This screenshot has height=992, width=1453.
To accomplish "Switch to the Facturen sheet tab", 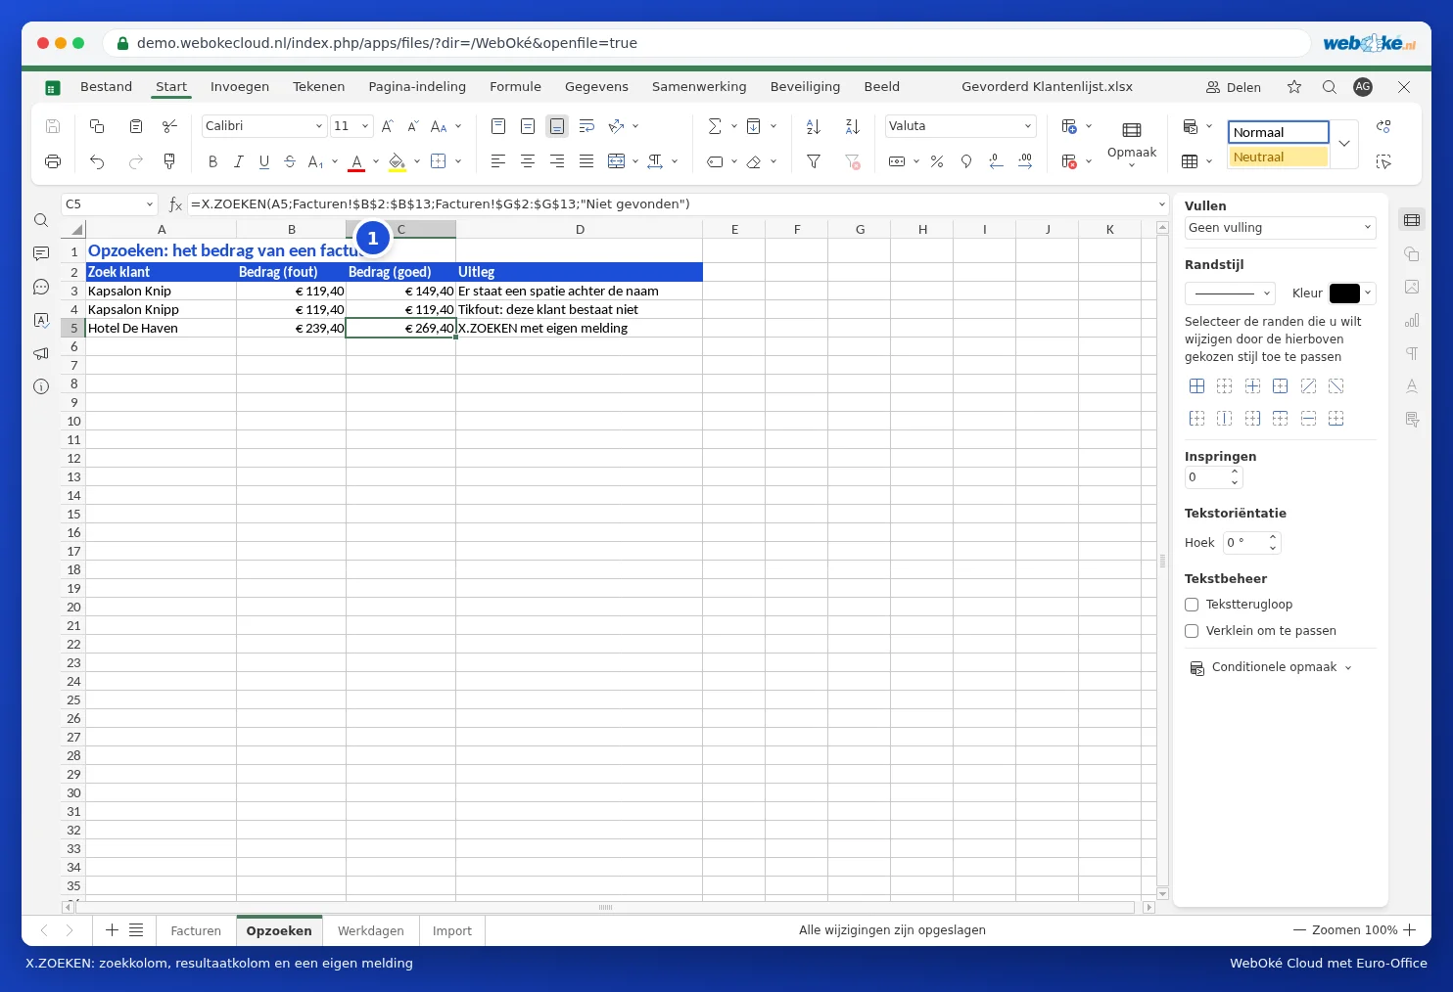I will click(196, 931).
